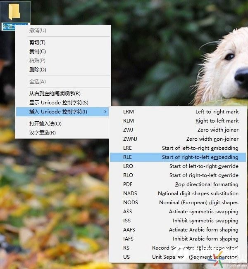Select ZWNJ Zero width non-joiner
The height and width of the screenshot is (269, 248).
point(180,139)
